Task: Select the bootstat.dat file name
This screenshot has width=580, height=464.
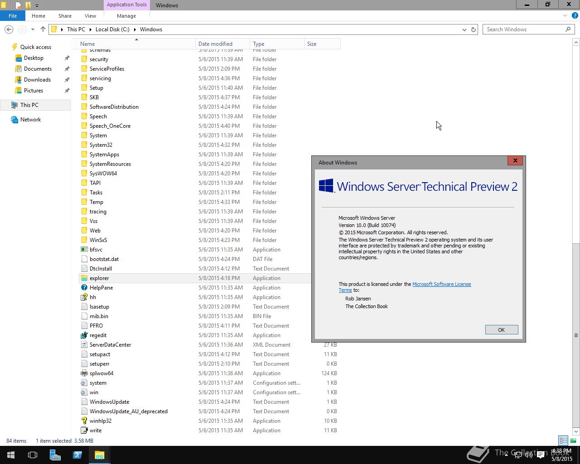Action: 104,259
